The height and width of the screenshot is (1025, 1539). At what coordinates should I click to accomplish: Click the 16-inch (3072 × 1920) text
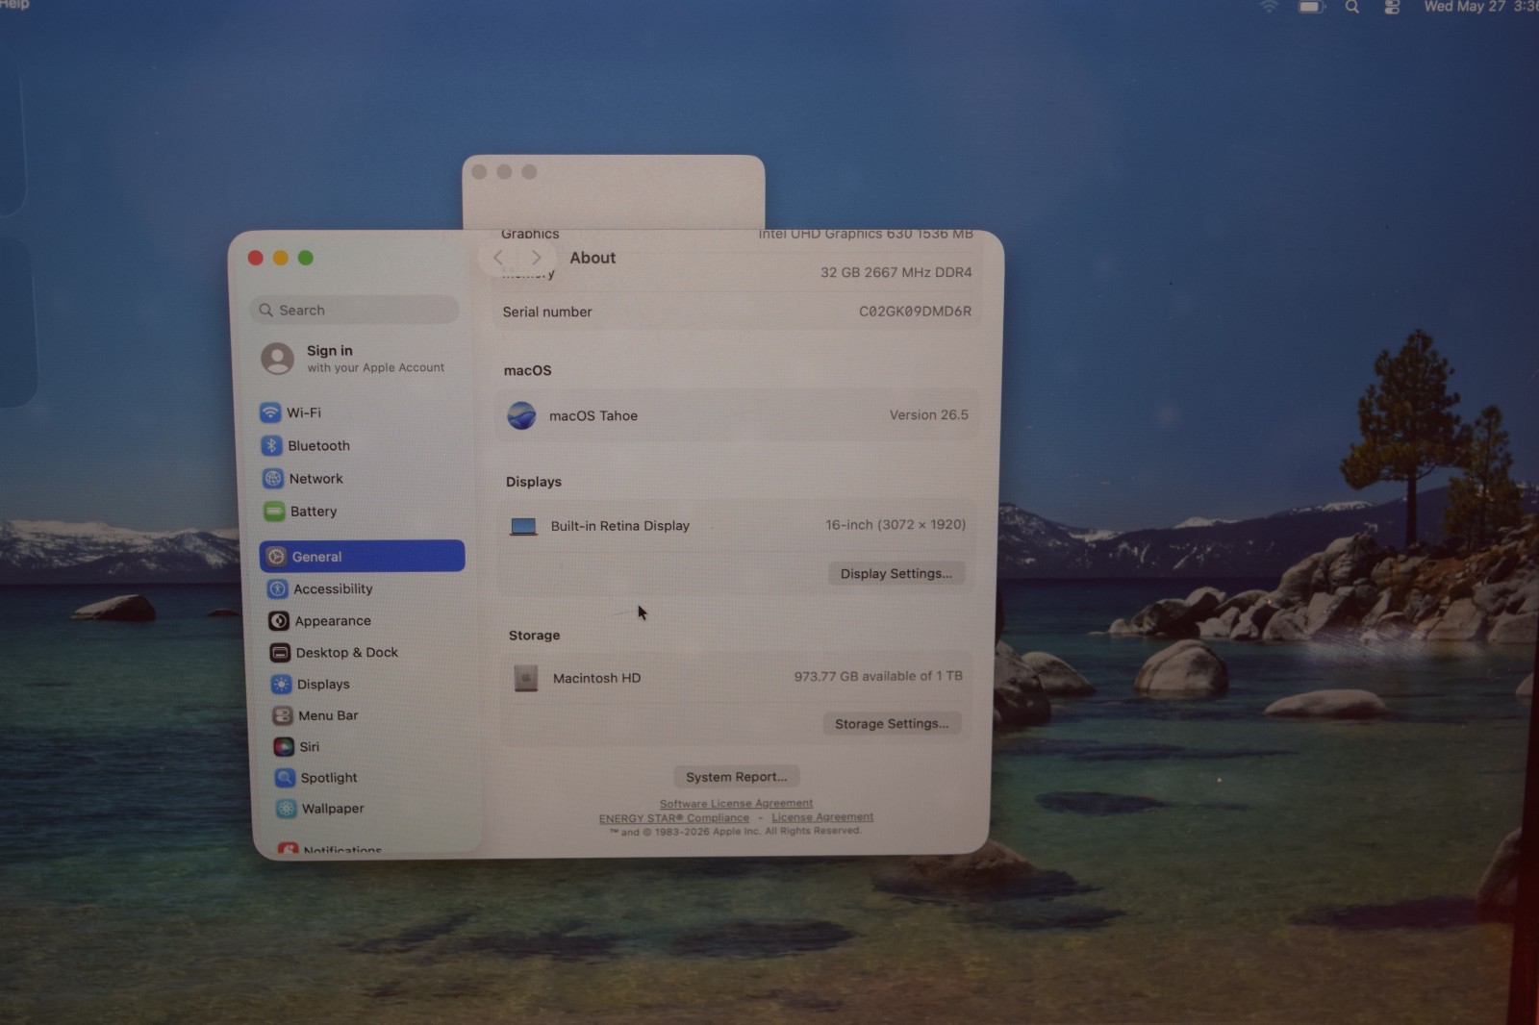[896, 524]
